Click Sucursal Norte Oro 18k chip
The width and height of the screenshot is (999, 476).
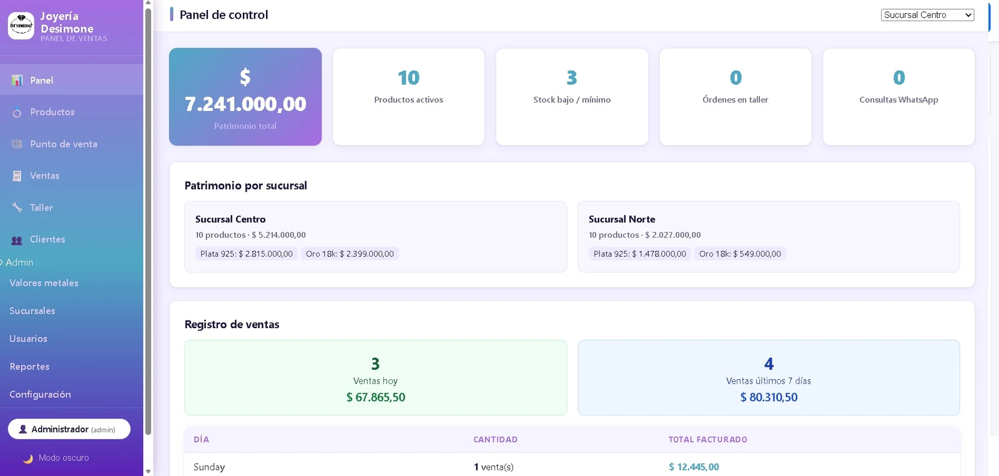(740, 254)
